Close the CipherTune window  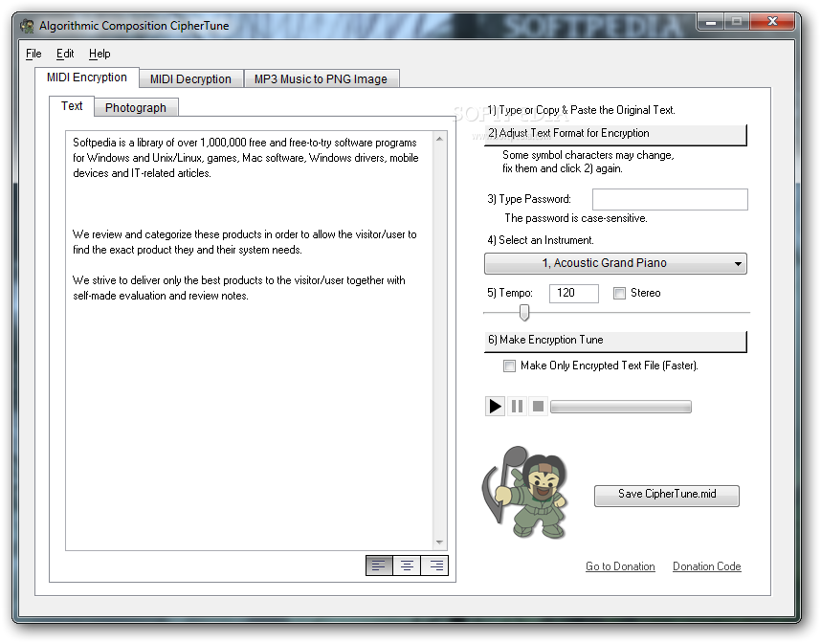point(772,21)
